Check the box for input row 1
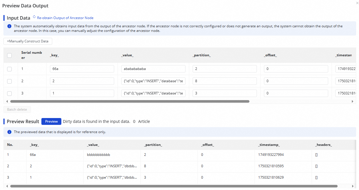359x190 pixels. click(x=9, y=69)
